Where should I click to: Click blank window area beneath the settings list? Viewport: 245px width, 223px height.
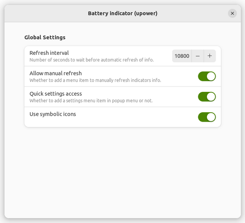(122, 170)
